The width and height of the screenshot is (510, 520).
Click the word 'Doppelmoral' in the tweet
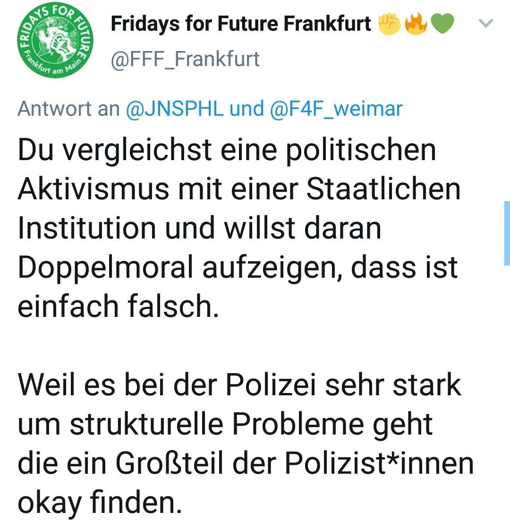point(106,267)
